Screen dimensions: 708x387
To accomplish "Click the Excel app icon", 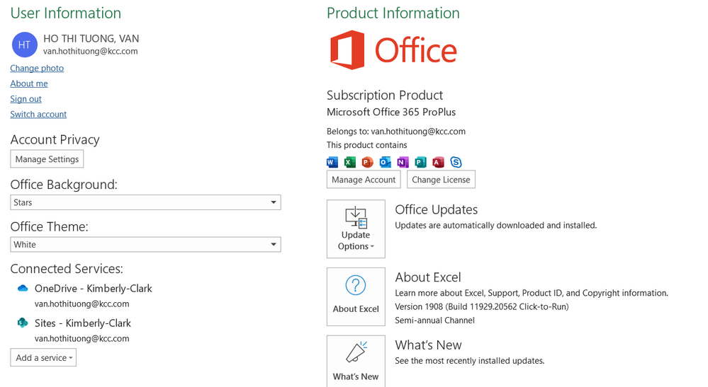I will [350, 162].
